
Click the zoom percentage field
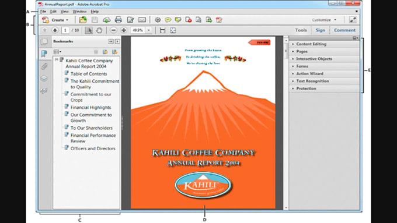pos(138,30)
